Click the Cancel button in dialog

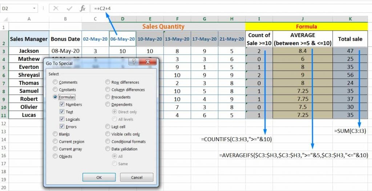point(137,178)
